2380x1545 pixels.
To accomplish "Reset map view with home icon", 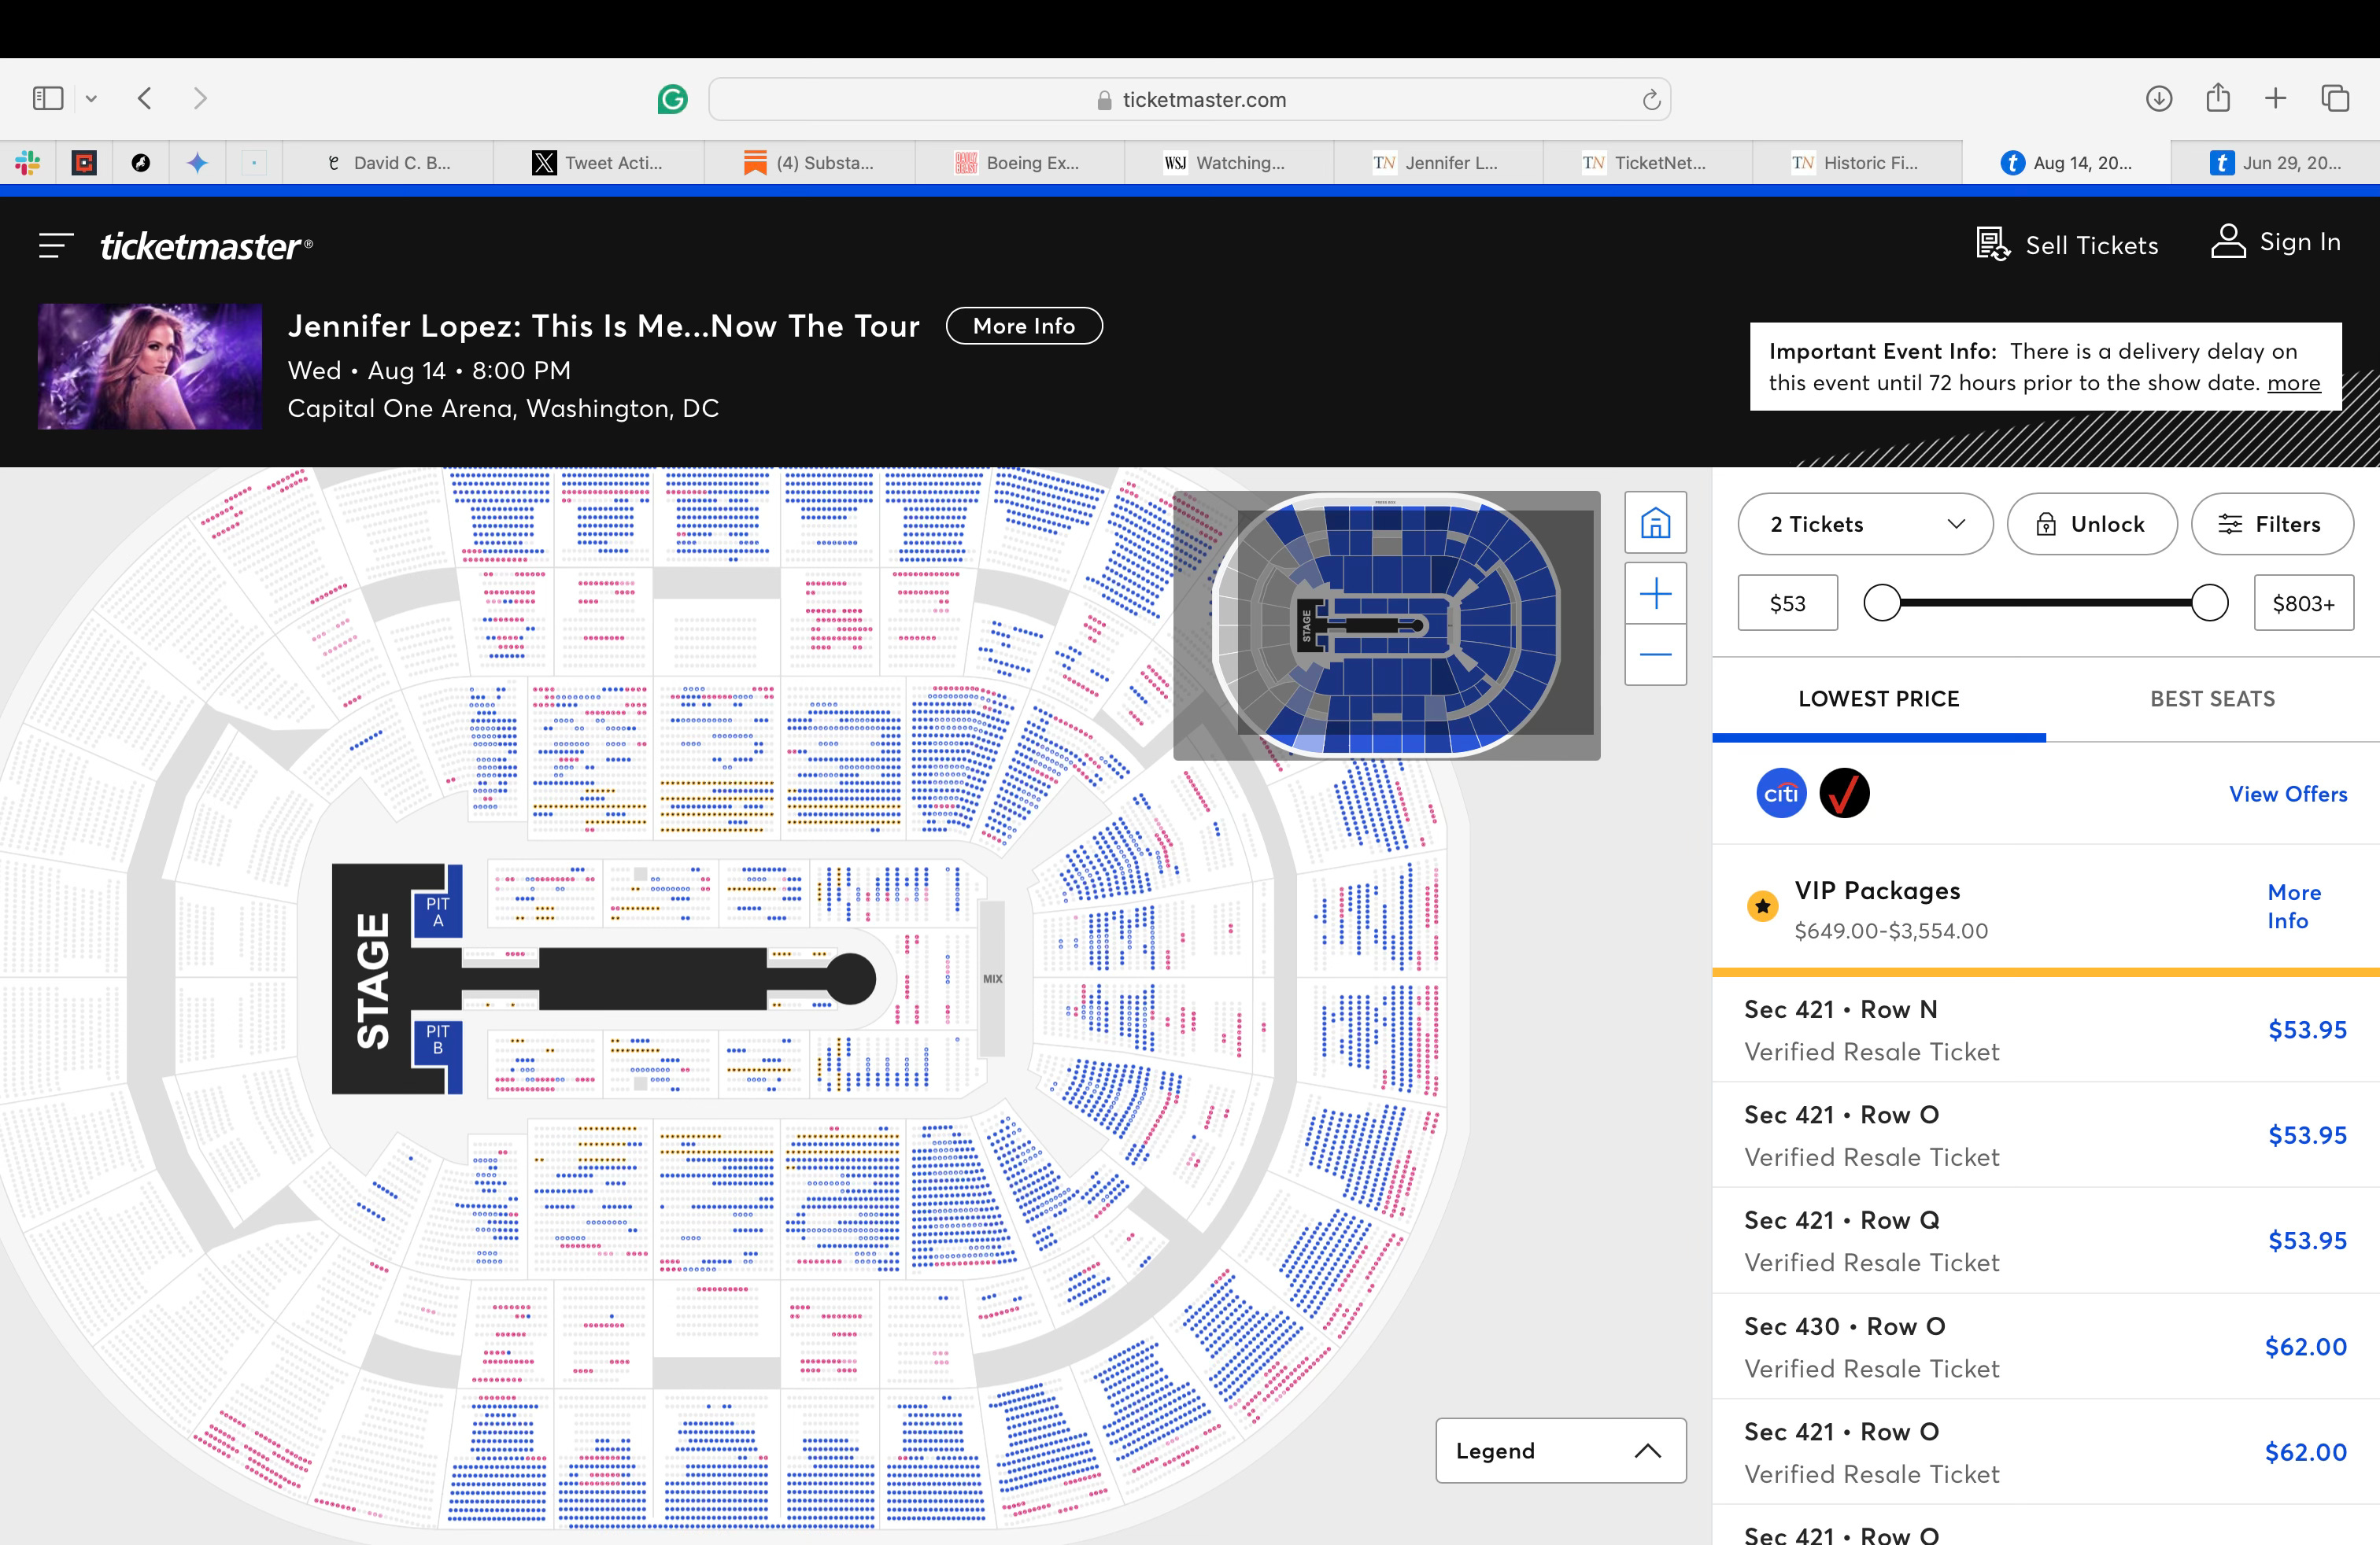I will pyautogui.click(x=1655, y=522).
